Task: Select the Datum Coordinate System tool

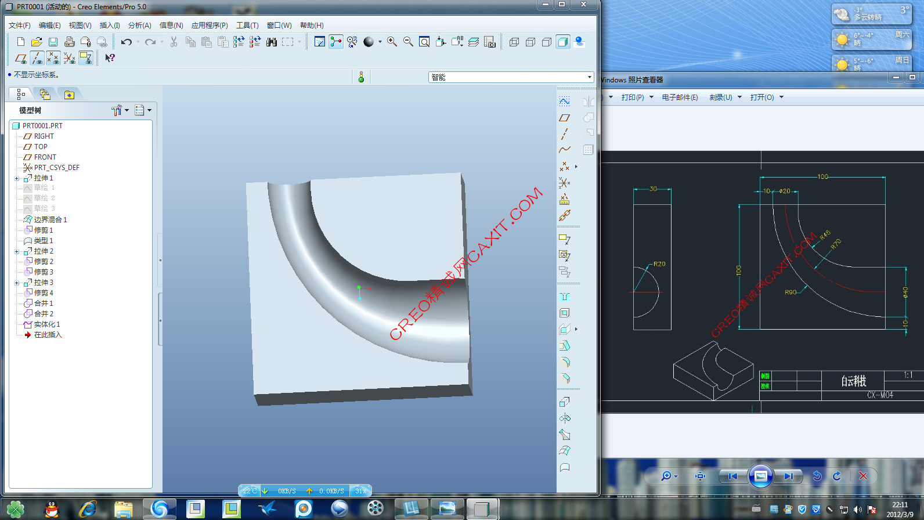Action: point(564,183)
